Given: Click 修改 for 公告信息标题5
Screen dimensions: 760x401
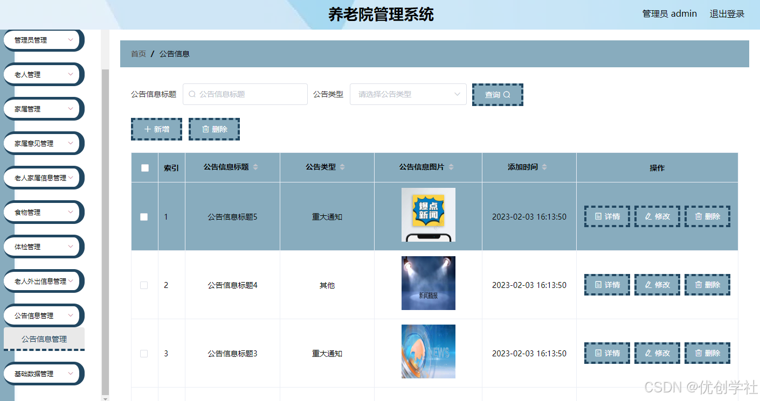Looking at the screenshot, I should [657, 216].
